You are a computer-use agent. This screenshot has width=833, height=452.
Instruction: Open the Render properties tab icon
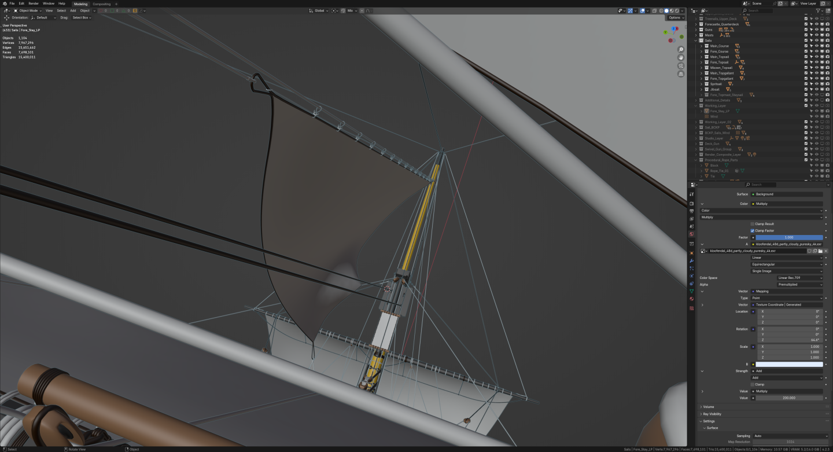(x=691, y=204)
